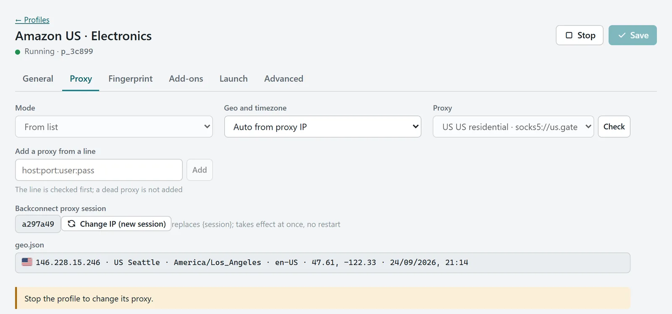The width and height of the screenshot is (672, 314).
Task: Click the Add proxy button
Action: (199, 170)
